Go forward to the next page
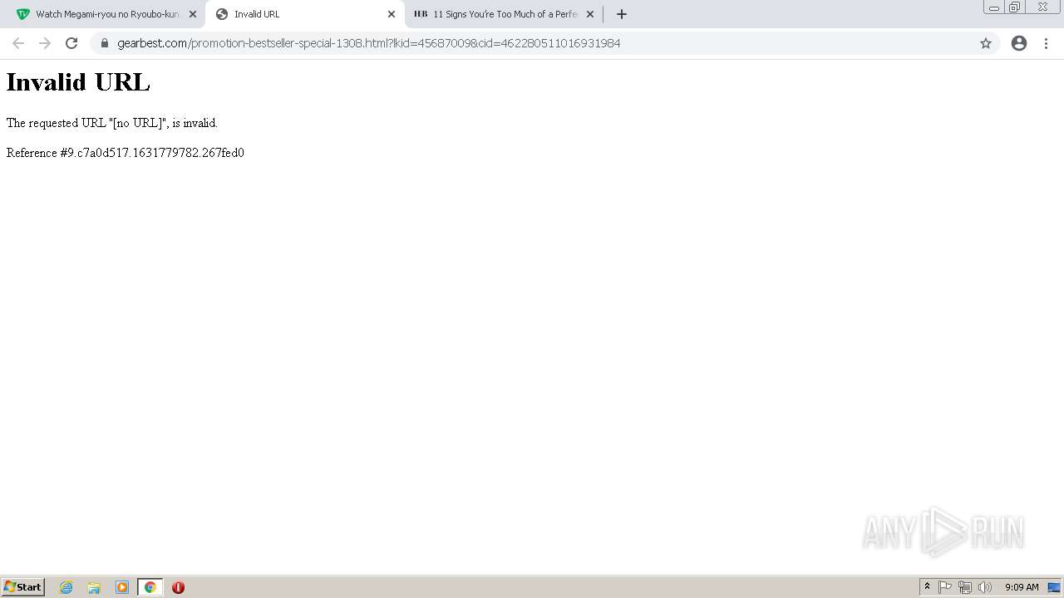1064x598 pixels. point(45,43)
